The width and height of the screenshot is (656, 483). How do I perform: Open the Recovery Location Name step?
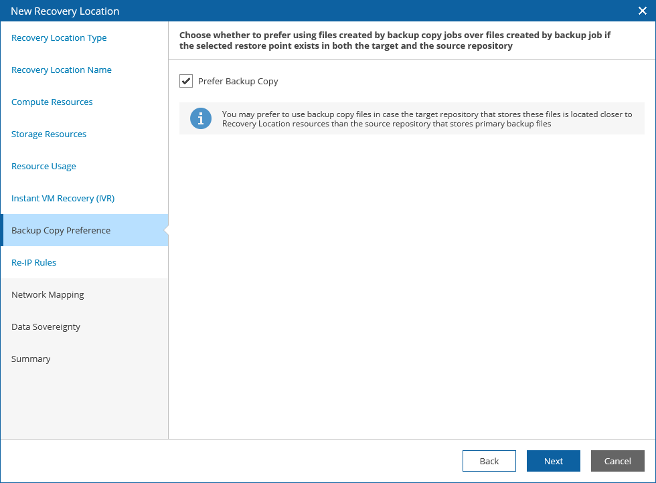tap(62, 70)
